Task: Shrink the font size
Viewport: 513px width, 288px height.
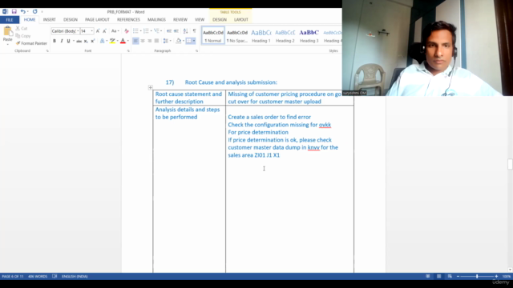Action: pos(104,31)
